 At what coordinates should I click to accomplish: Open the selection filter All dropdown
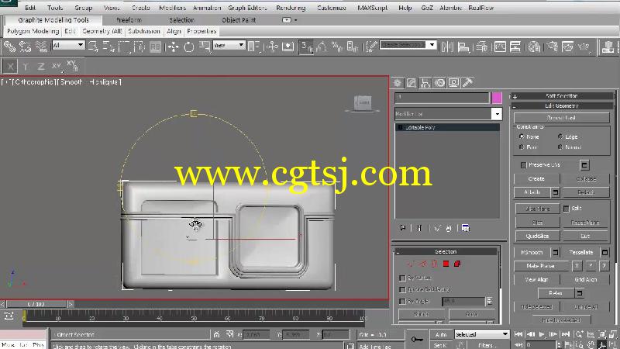tap(81, 45)
